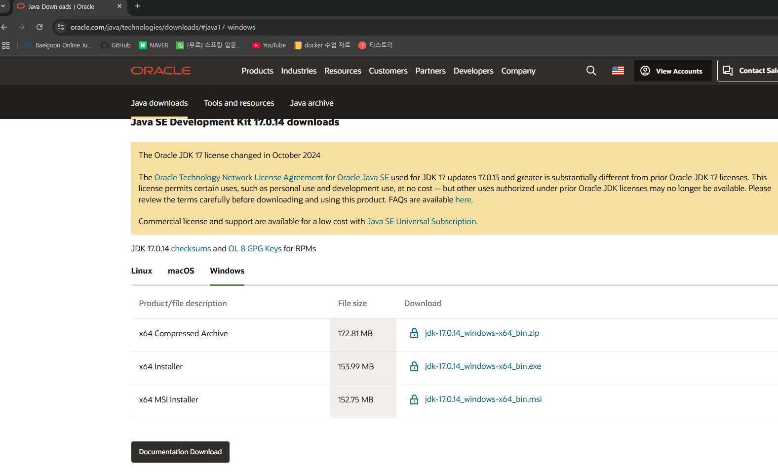Open the Partners menu
Image resolution: width=778 pixels, height=474 pixels.
pos(430,71)
